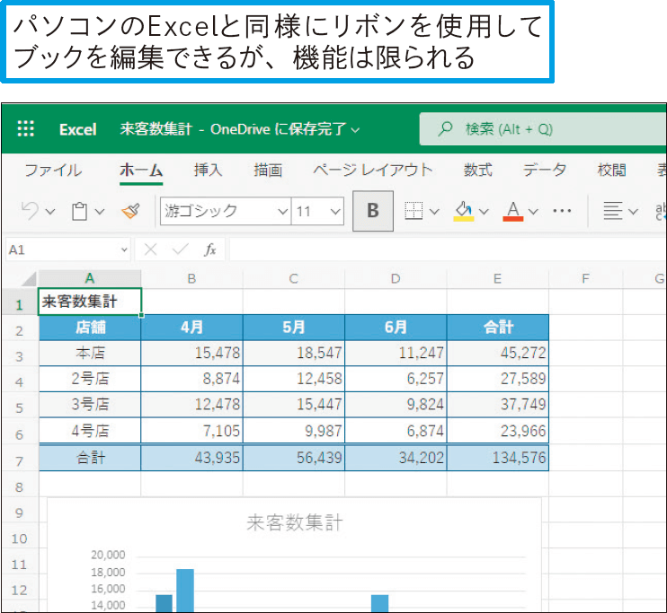Screen dimensions: 667x613
Task: Select row 1 header
Action: pos(20,302)
